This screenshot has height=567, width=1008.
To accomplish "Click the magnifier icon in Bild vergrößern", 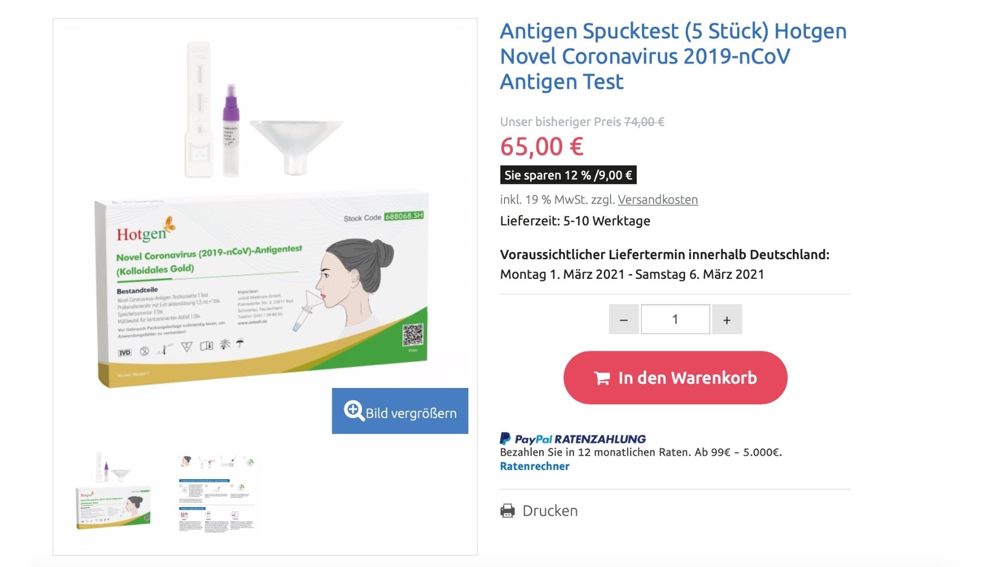I will [x=354, y=411].
